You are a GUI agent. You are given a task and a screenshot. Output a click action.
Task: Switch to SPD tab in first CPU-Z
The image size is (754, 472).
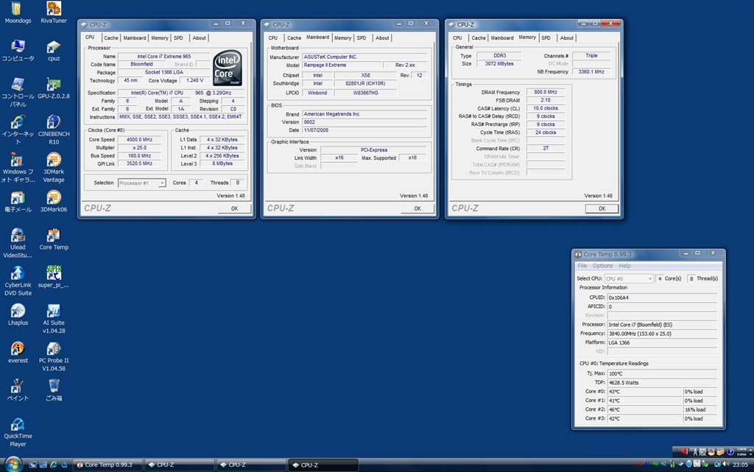pyautogui.click(x=178, y=38)
